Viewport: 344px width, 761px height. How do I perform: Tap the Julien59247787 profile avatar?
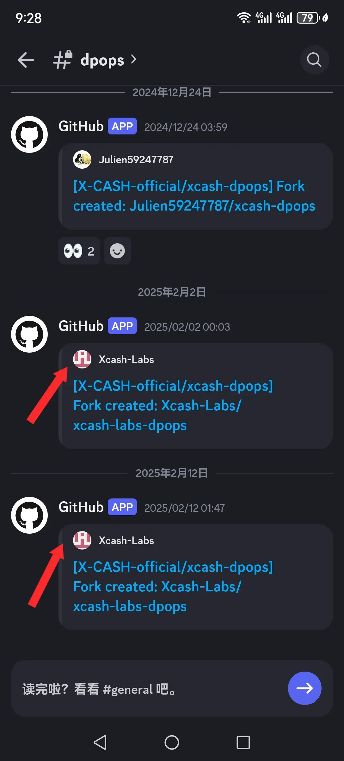pyautogui.click(x=82, y=159)
